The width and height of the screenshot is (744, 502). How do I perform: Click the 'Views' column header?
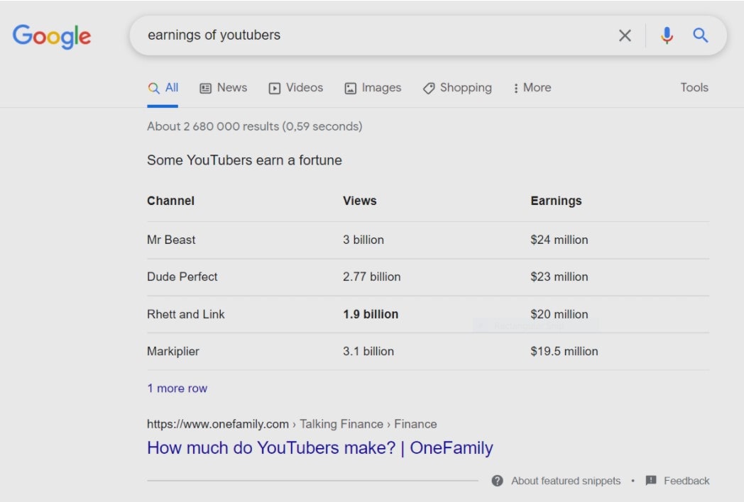coord(360,201)
